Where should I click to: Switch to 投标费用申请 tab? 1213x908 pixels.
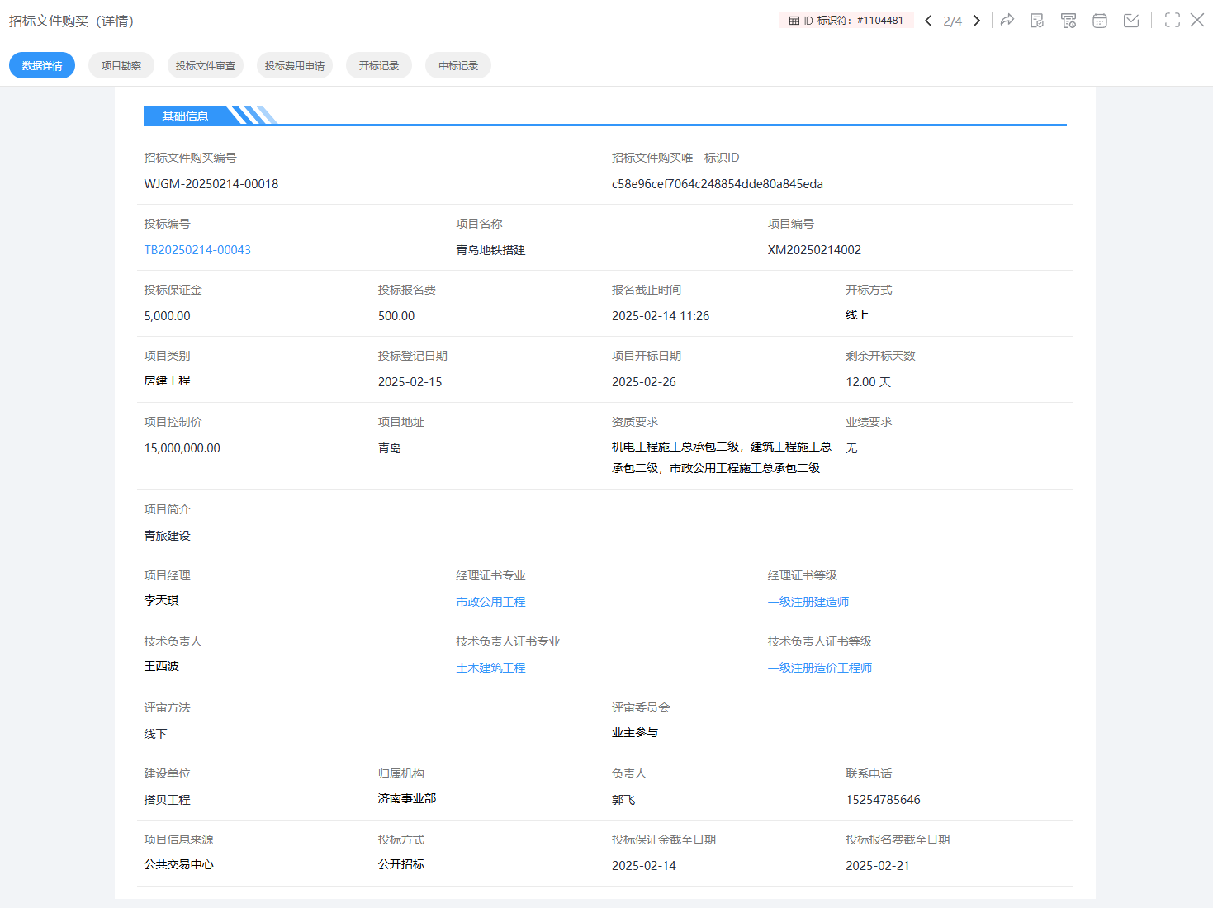pyautogui.click(x=295, y=66)
